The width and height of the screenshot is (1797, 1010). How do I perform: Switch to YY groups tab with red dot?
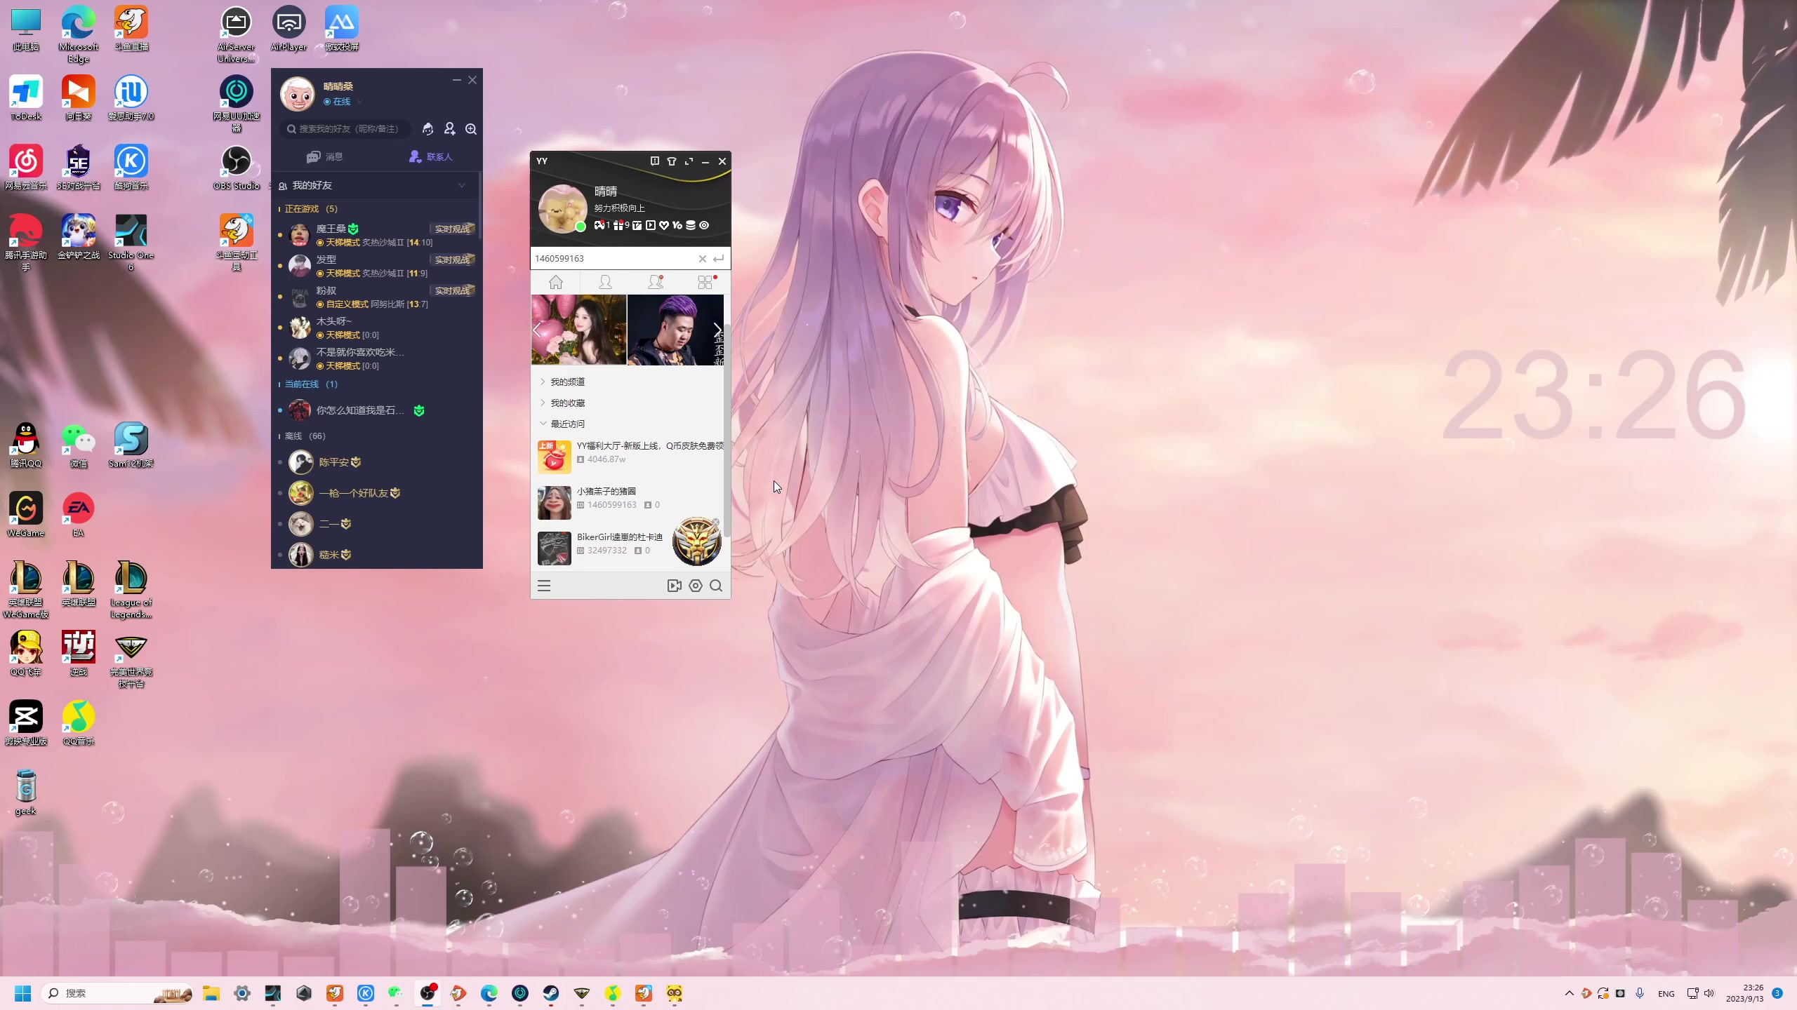656,282
